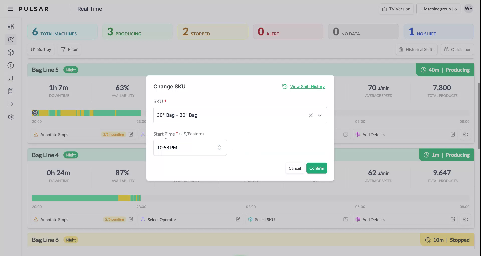The image size is (481, 256).
Task: Click the edit pencil next to Annotate Stops
Action: [x=131, y=134]
